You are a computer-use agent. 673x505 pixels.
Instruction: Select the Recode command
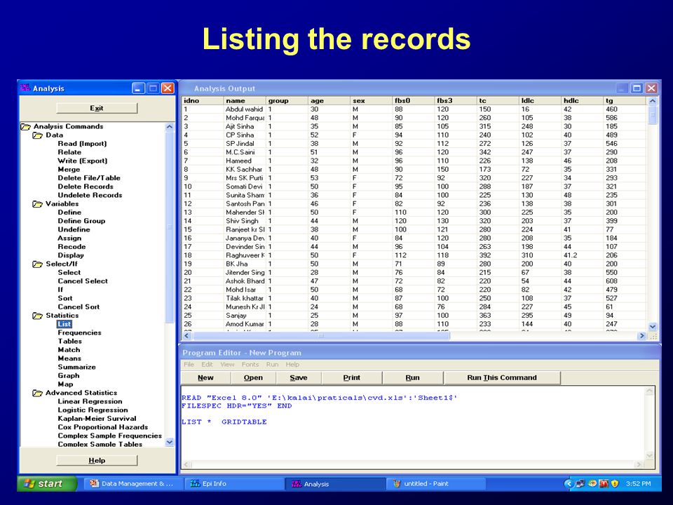point(72,247)
